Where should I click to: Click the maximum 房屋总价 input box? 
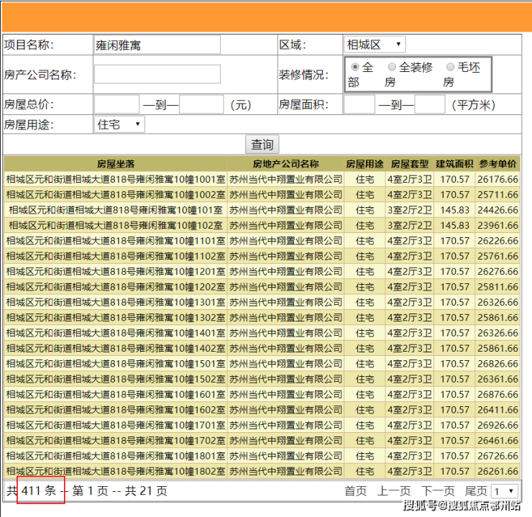[x=201, y=105]
